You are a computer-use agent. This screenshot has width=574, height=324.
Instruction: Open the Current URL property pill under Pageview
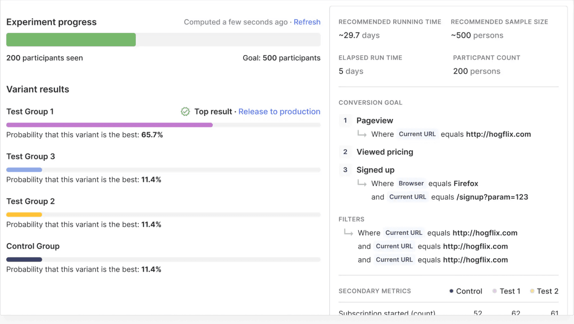(x=417, y=134)
